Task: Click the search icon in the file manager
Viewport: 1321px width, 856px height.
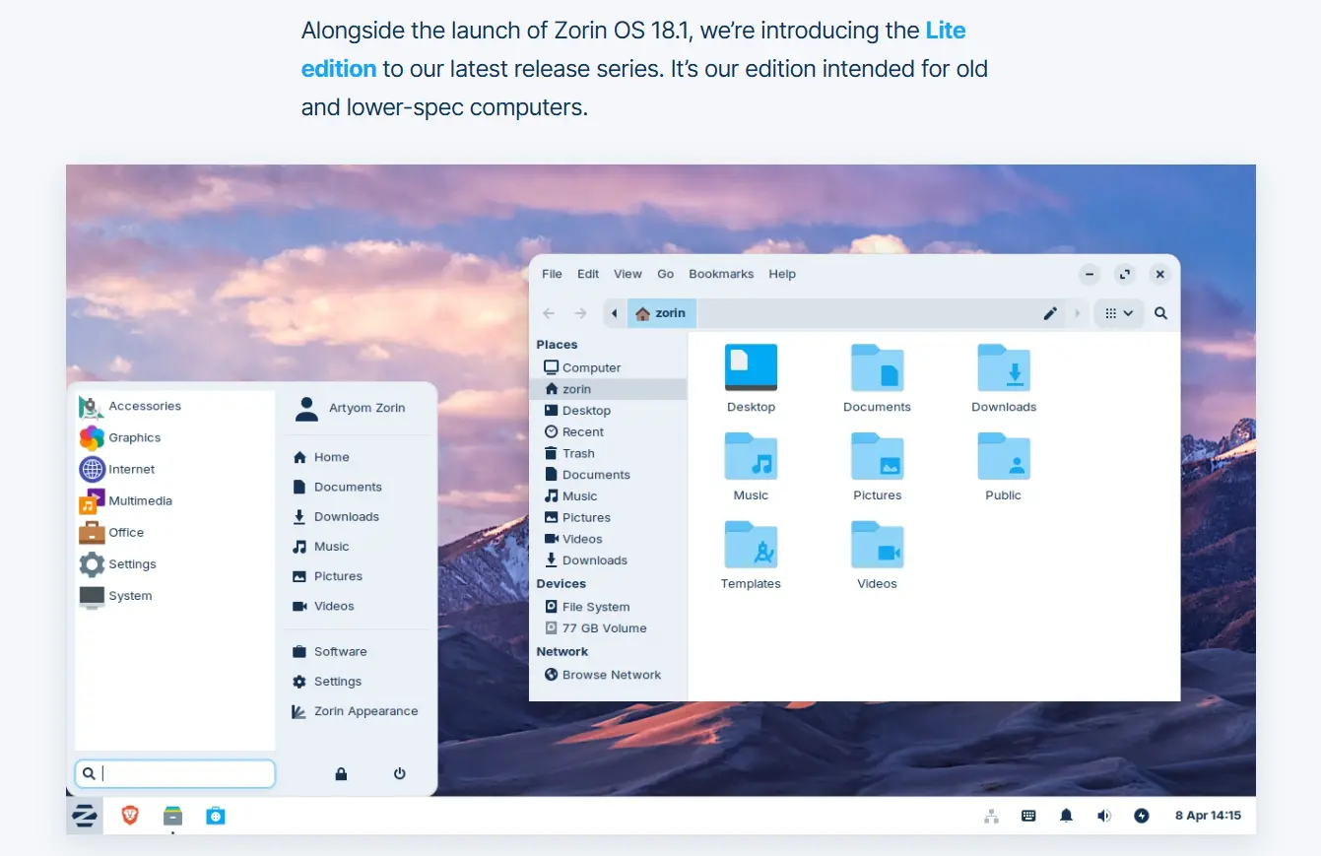Action: (1160, 313)
